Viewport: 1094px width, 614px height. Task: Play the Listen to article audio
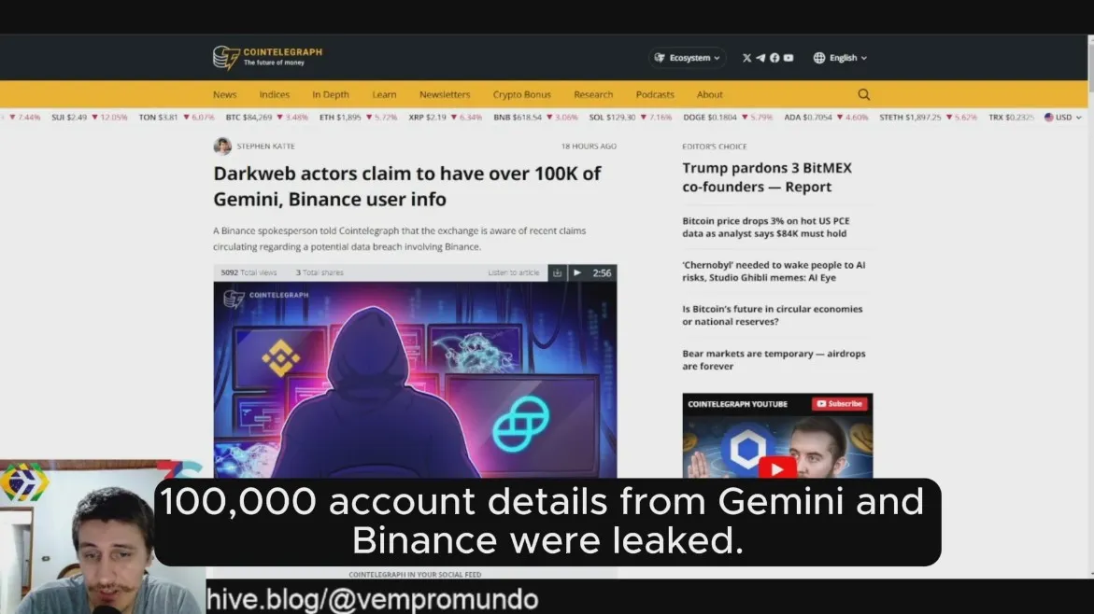pyautogui.click(x=577, y=272)
